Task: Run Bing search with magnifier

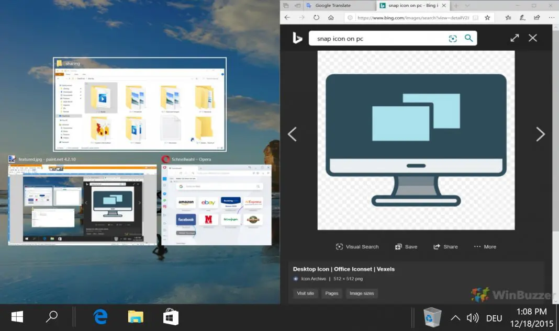Action: 469,38
